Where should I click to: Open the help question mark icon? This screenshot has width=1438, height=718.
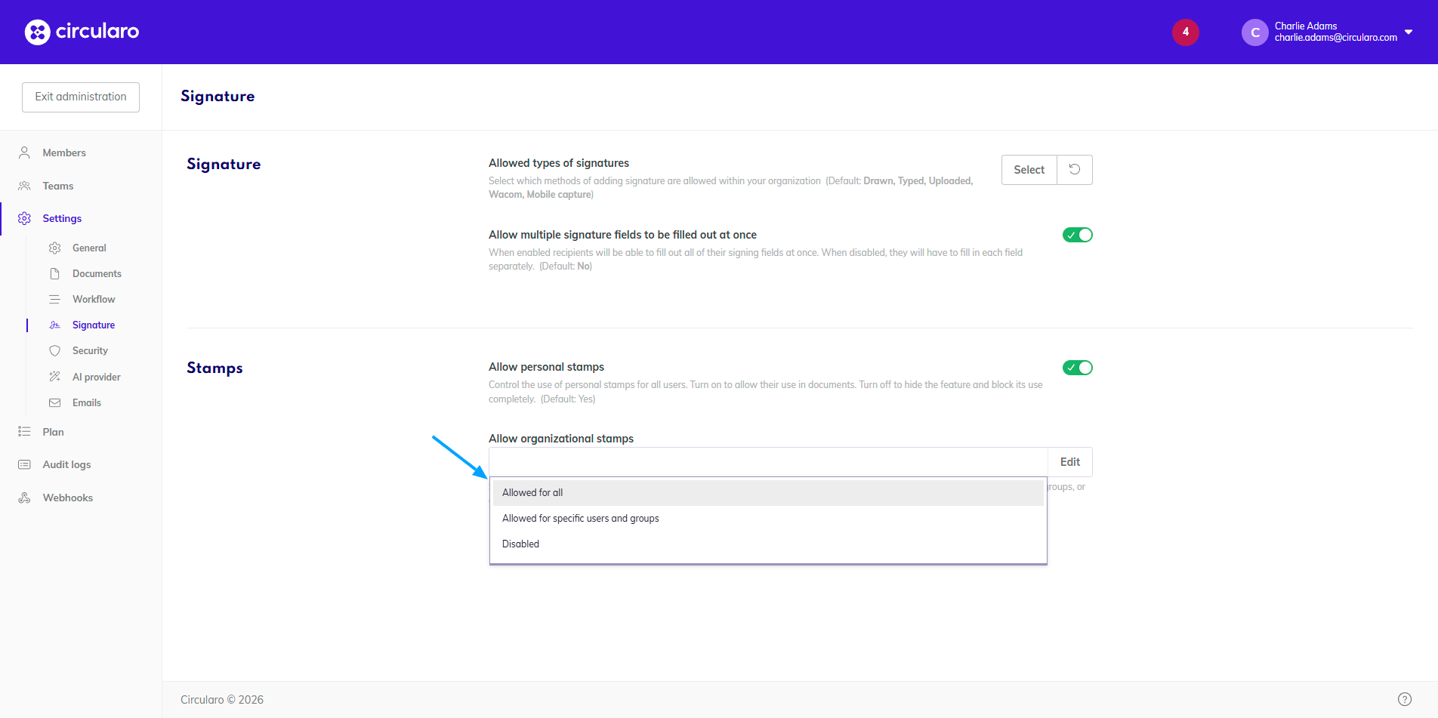point(1404,699)
